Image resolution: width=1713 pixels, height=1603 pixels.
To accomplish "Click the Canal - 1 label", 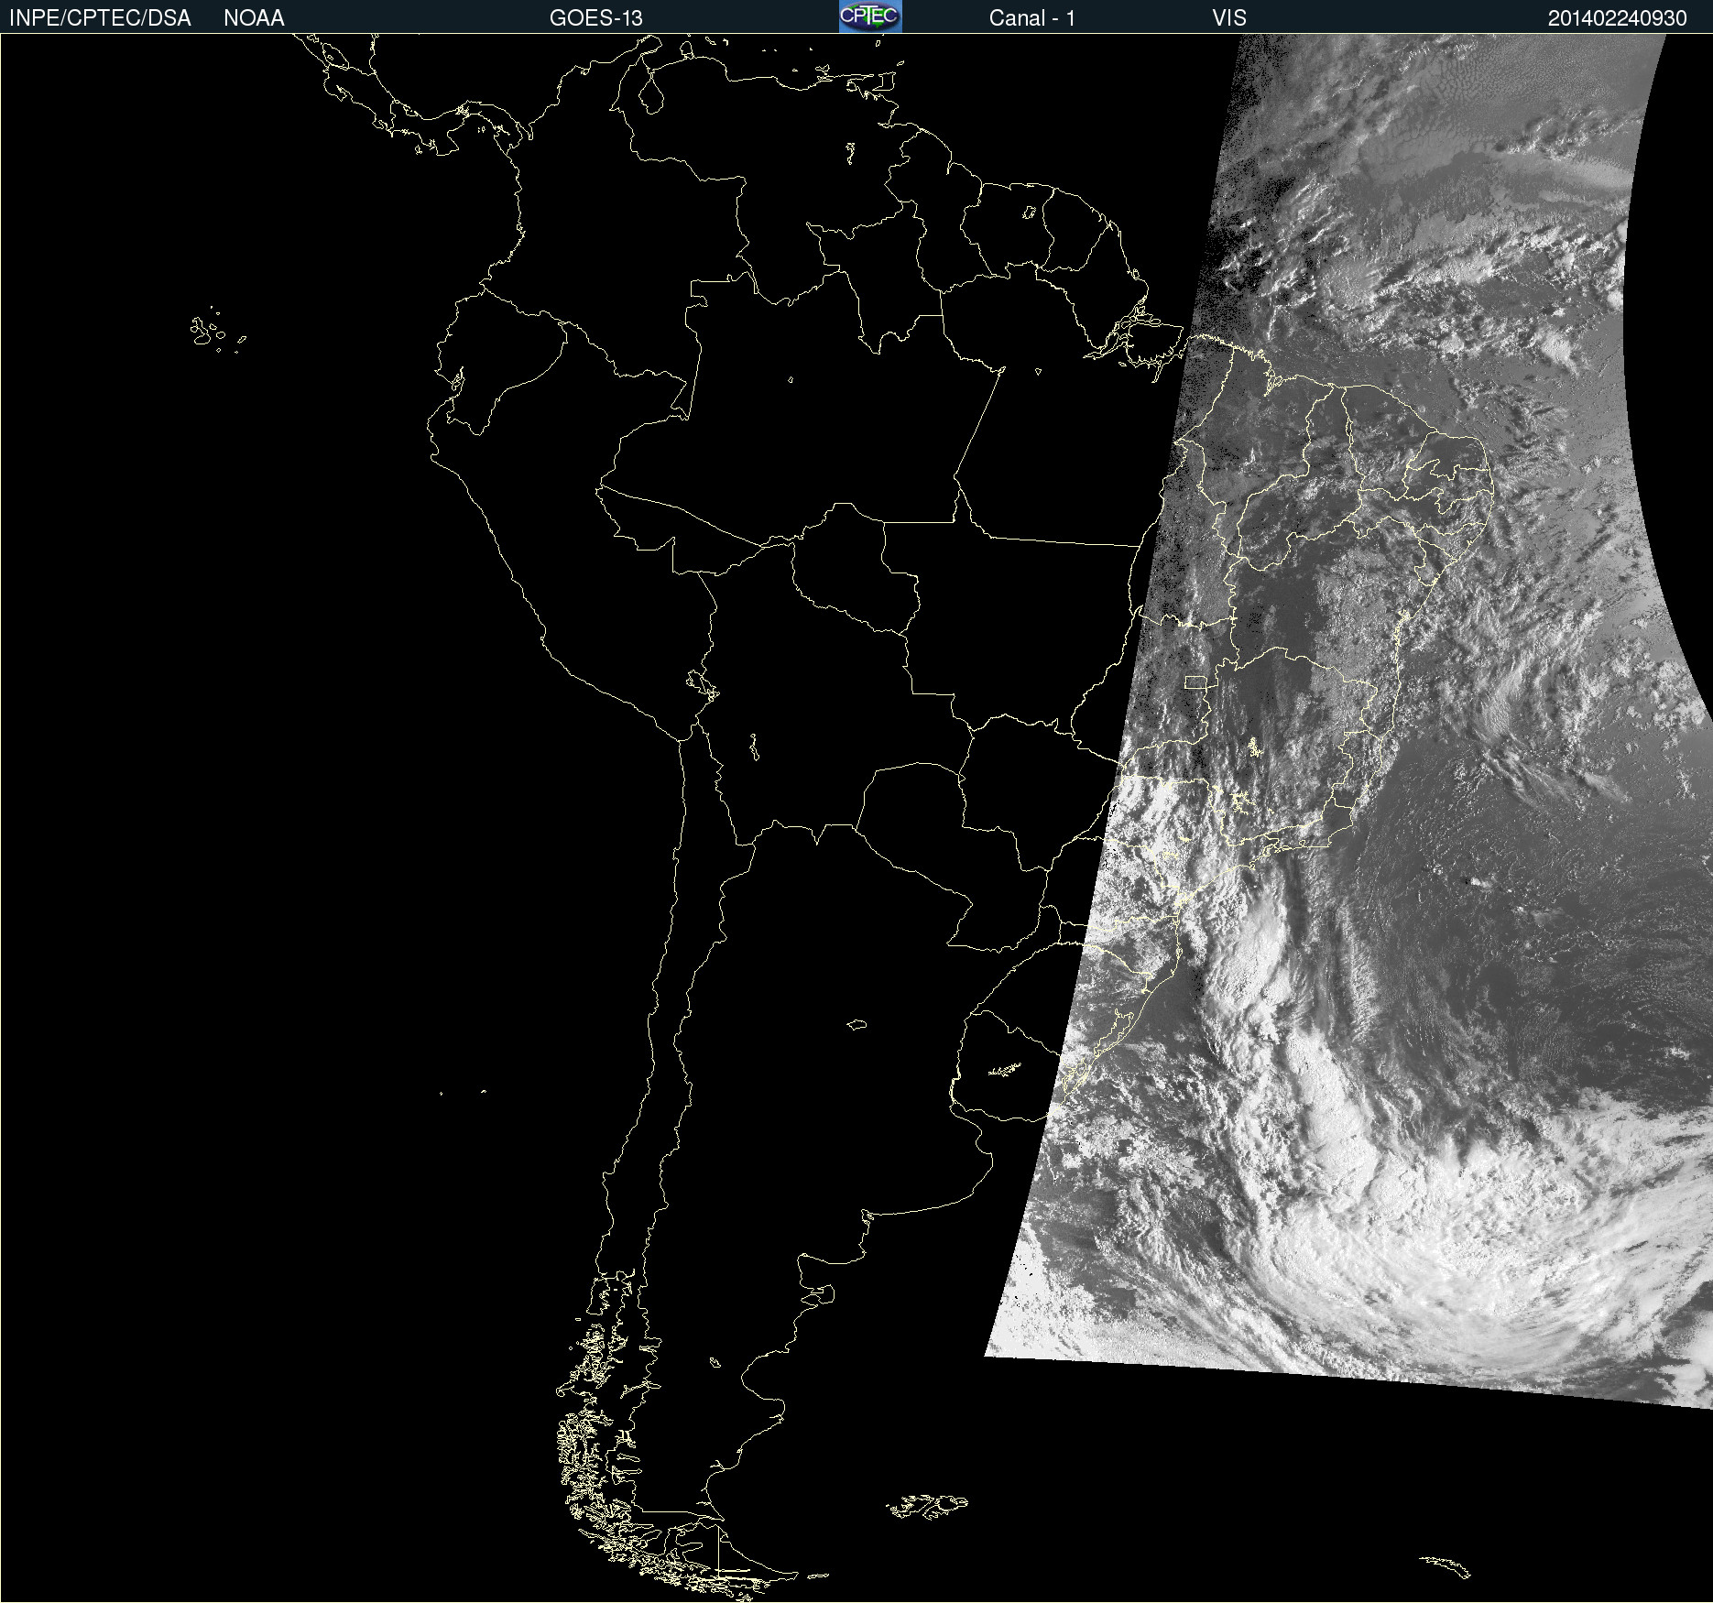I will click(1031, 18).
